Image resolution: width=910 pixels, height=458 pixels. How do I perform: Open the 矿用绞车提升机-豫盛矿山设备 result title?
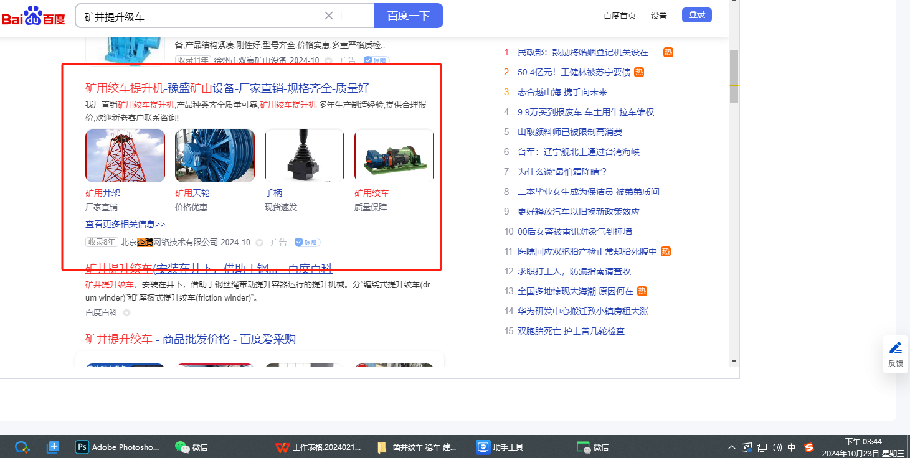click(227, 88)
